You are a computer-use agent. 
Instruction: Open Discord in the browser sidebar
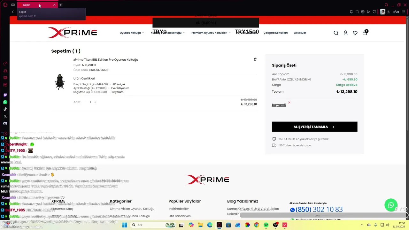coord(5,123)
